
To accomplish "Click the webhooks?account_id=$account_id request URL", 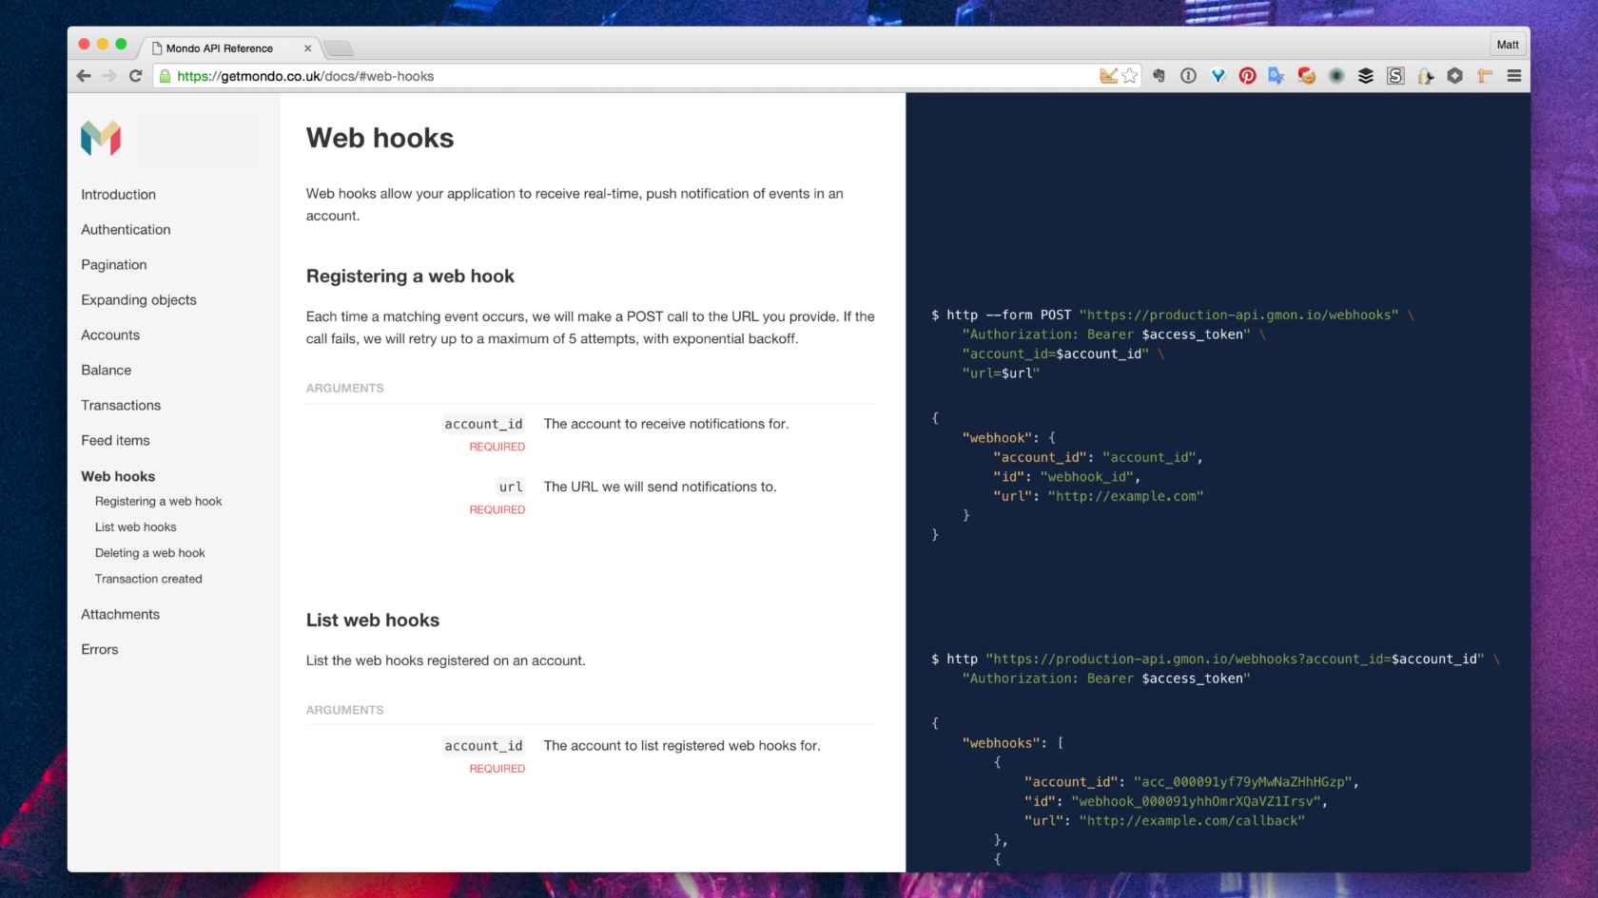I will [x=1235, y=659].
